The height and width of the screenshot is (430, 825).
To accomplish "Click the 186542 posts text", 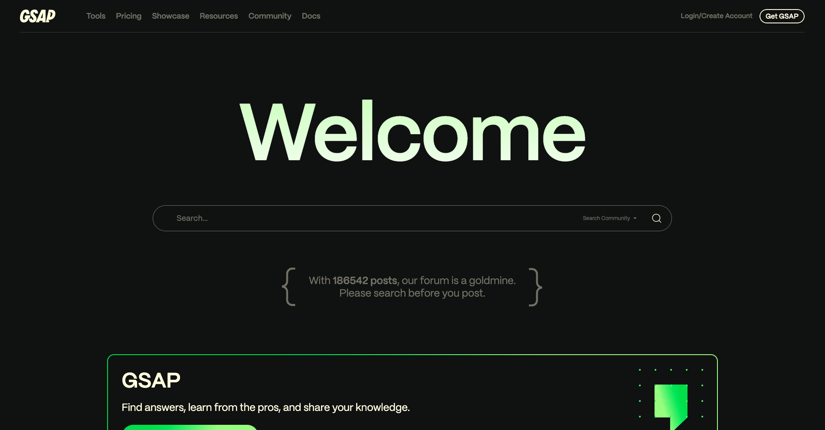I will 365,281.
